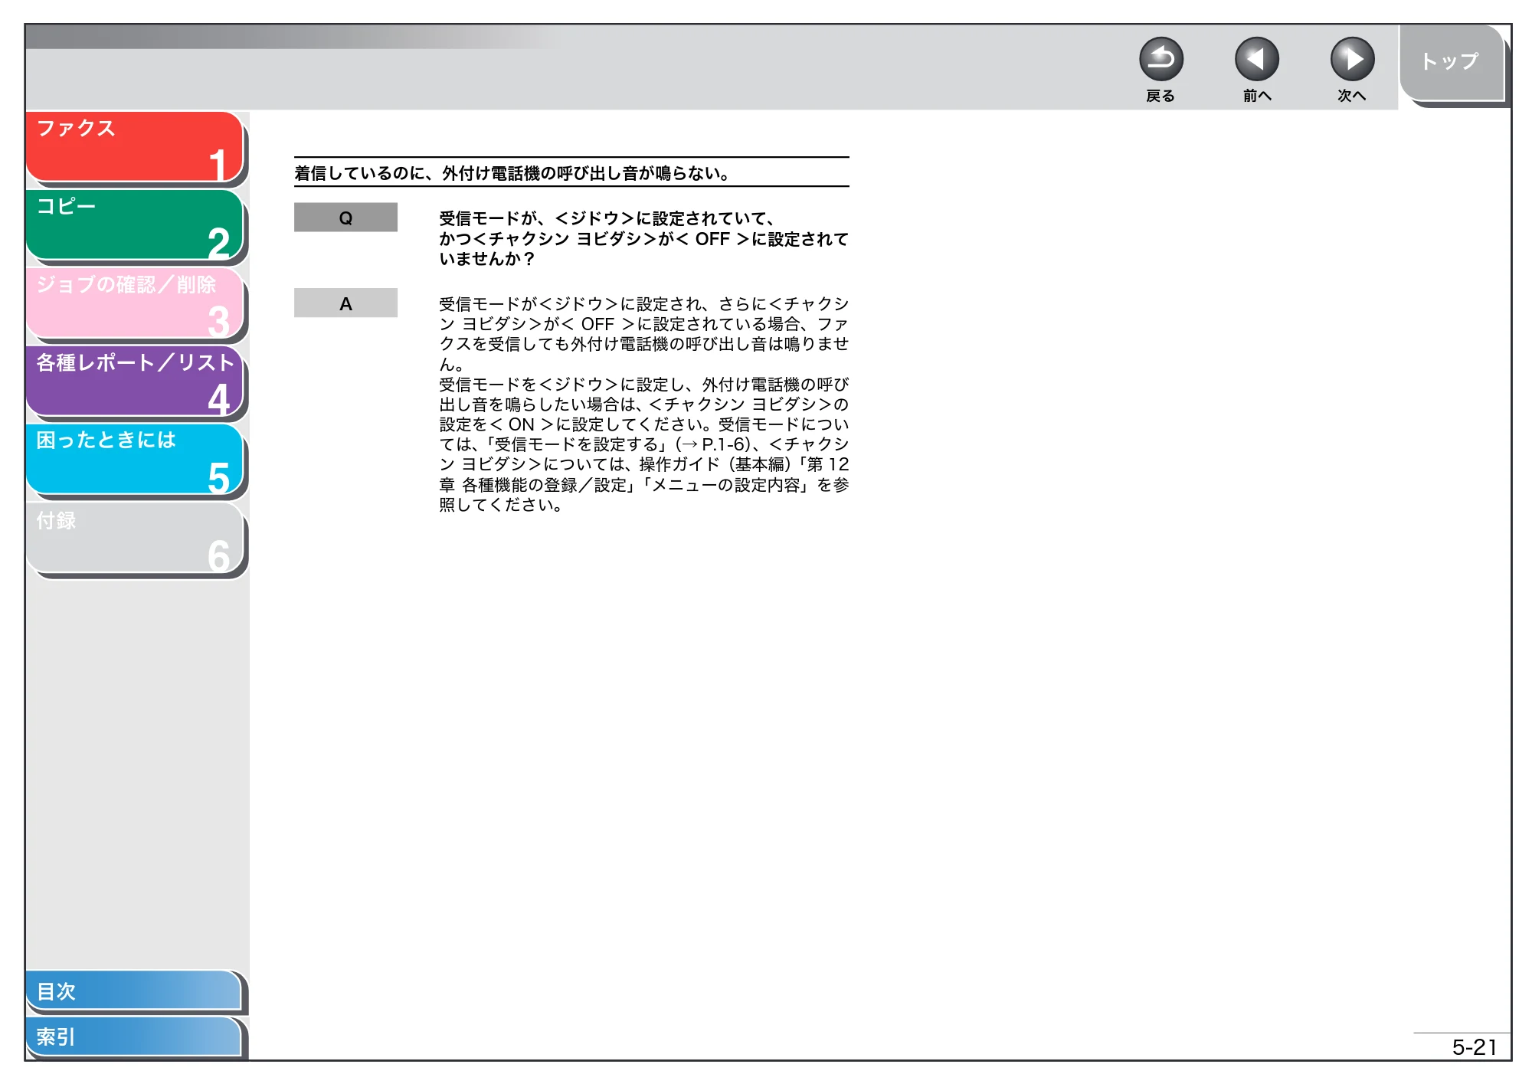
Task: Open chapter 2 コピー tab
Action: [x=135, y=224]
